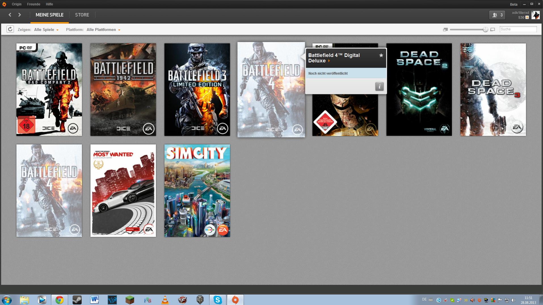This screenshot has width=543, height=305.
Task: Open Microsoft Word from taskbar
Action: (94, 300)
